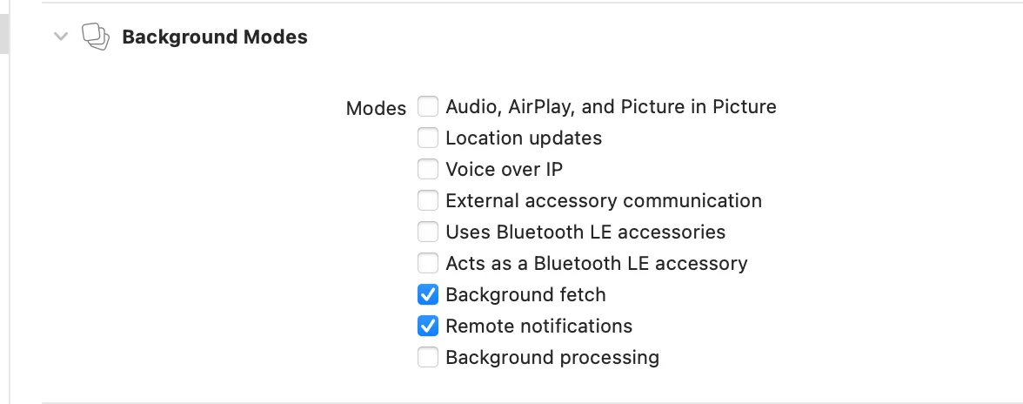Click the Modes field label
The height and width of the screenshot is (404, 1023).
point(376,109)
